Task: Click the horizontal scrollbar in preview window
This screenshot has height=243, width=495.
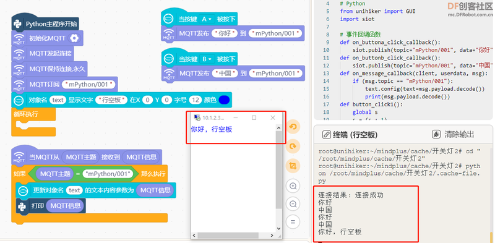Action: 233,236
